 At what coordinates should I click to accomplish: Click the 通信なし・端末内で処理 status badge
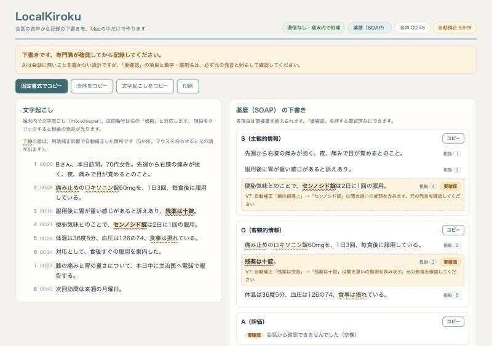(x=314, y=28)
